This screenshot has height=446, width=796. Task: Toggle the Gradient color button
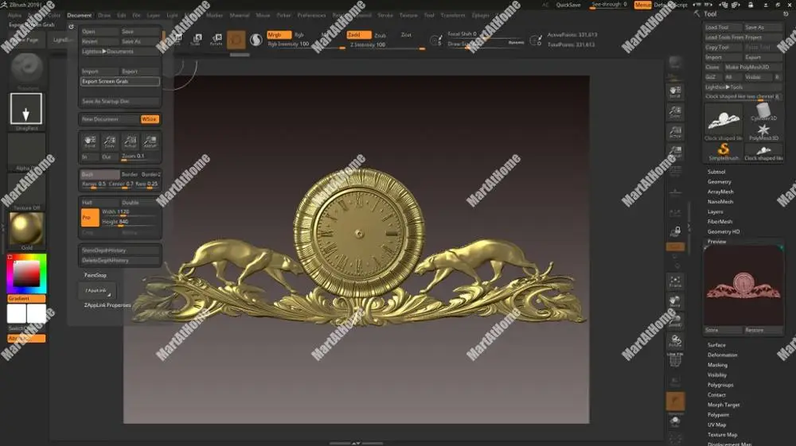[26, 298]
